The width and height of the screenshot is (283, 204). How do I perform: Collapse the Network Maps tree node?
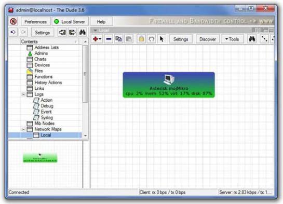(x=23, y=129)
